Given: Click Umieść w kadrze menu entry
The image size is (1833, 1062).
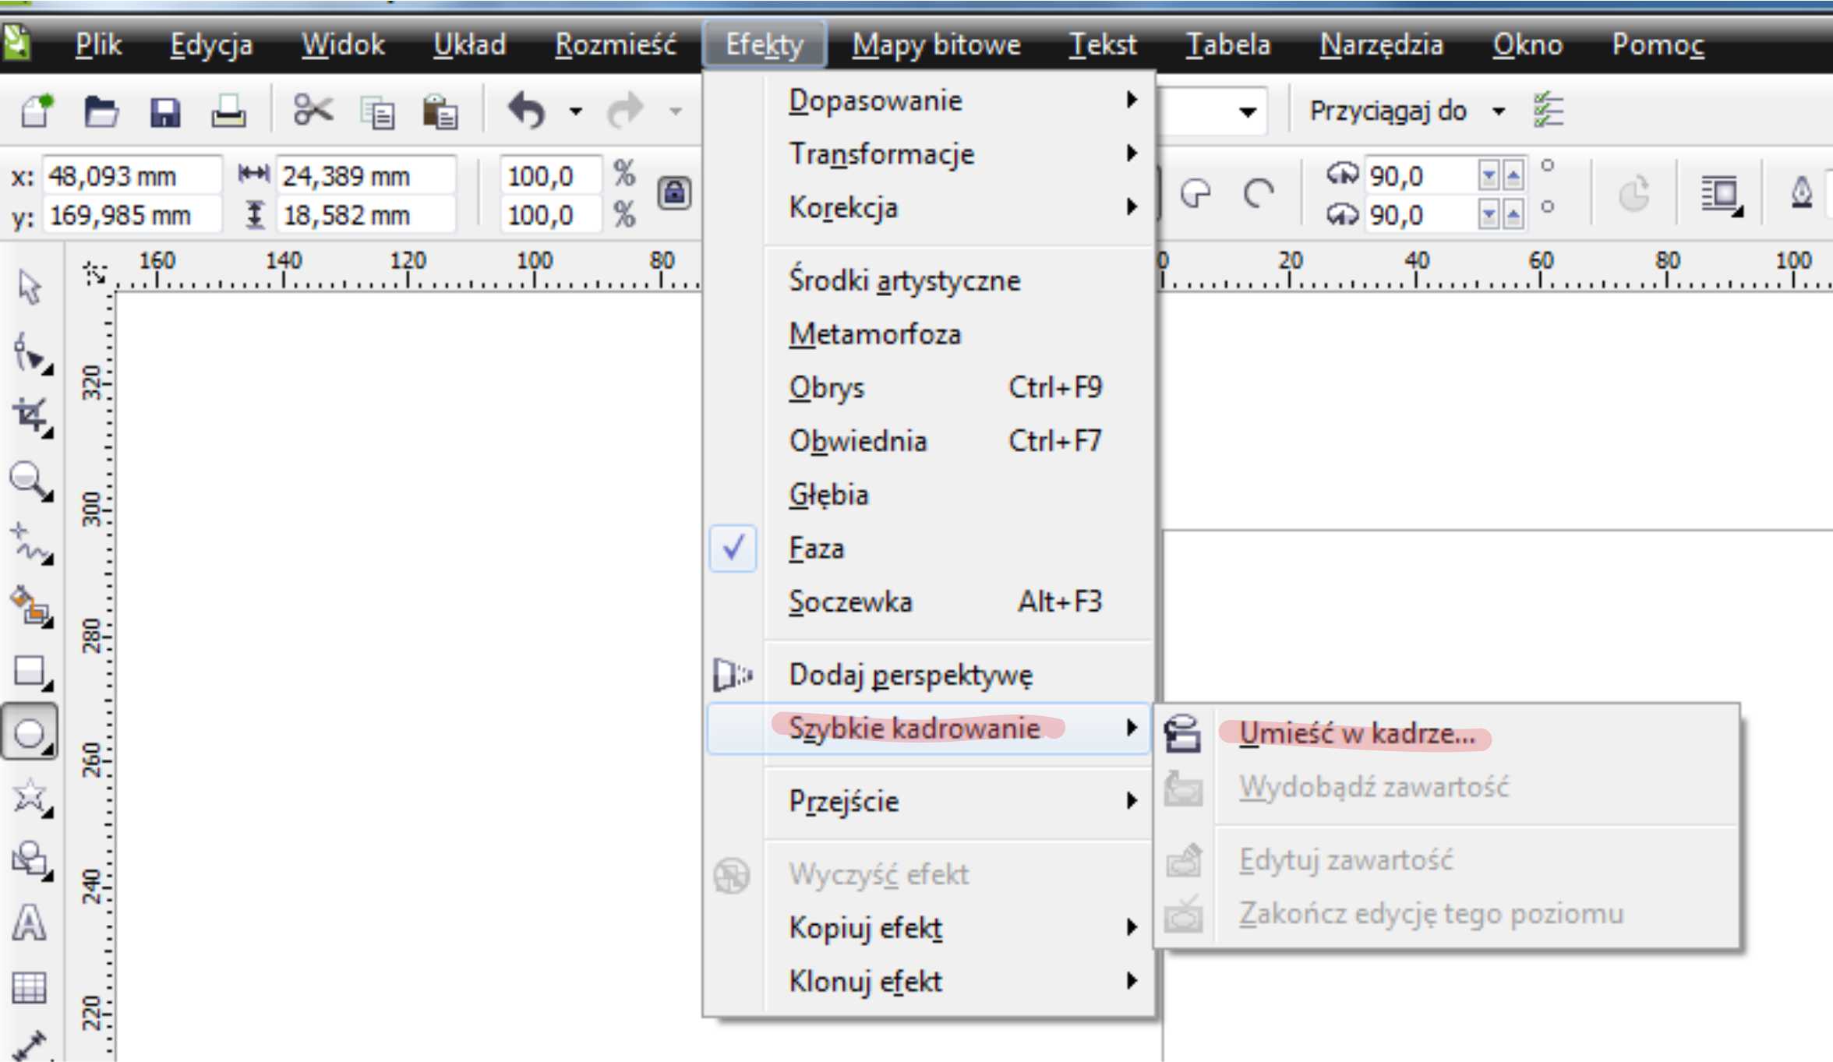Looking at the screenshot, I should (x=1357, y=734).
